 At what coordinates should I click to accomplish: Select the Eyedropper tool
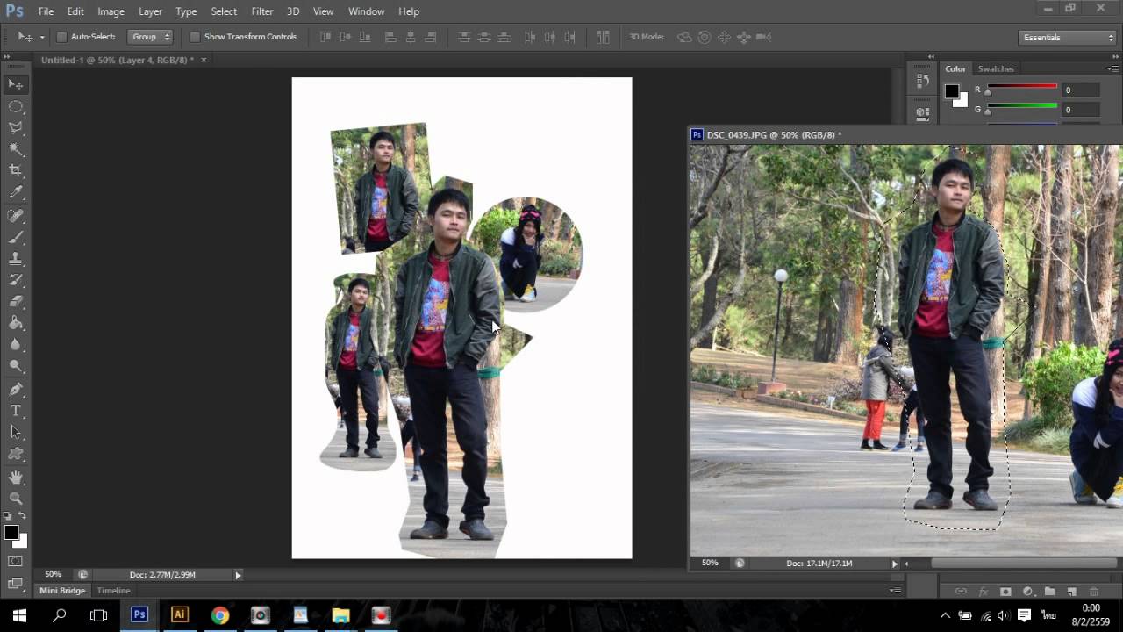pos(16,193)
